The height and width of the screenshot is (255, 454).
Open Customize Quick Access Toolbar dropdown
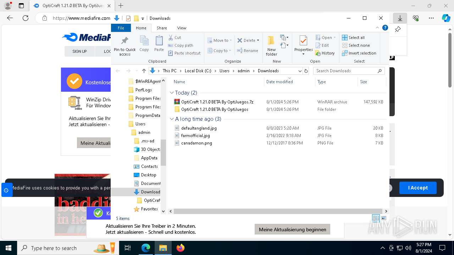click(x=143, y=18)
